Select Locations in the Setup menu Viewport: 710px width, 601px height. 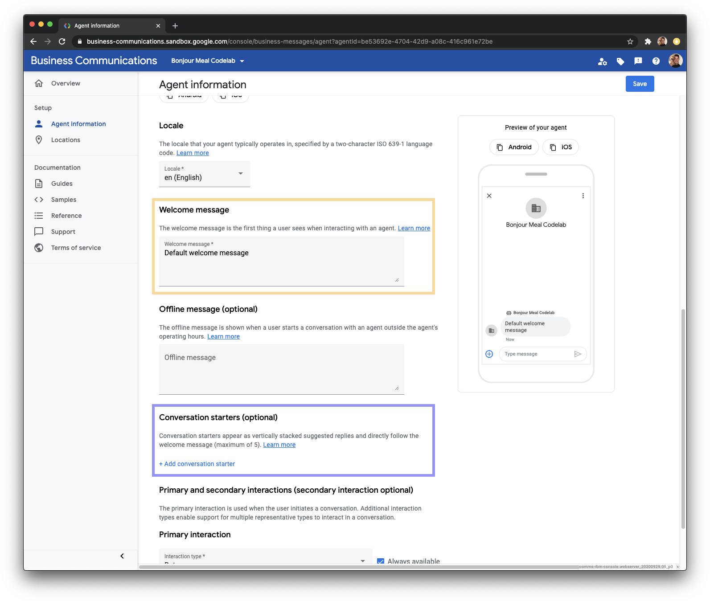[66, 140]
